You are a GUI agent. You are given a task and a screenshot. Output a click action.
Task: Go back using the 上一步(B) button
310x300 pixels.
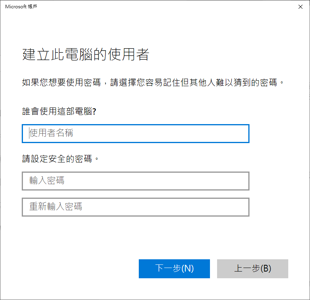tap(252, 269)
